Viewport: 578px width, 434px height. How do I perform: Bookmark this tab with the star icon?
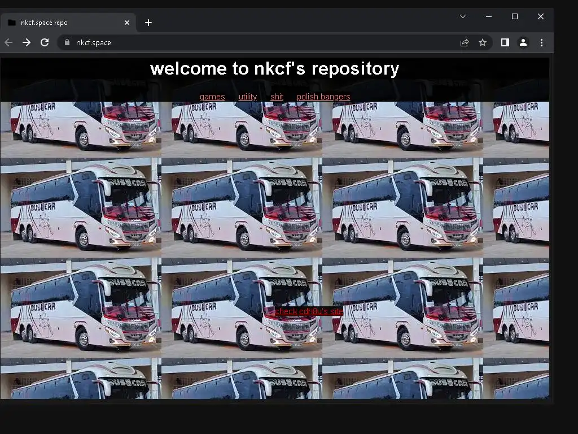(x=483, y=43)
